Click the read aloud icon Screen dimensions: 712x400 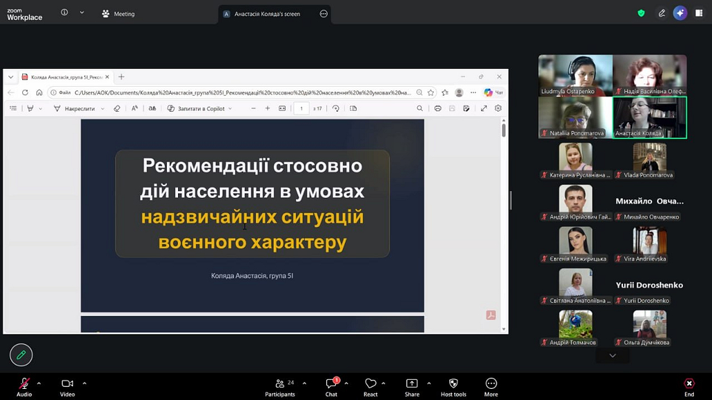(x=135, y=108)
